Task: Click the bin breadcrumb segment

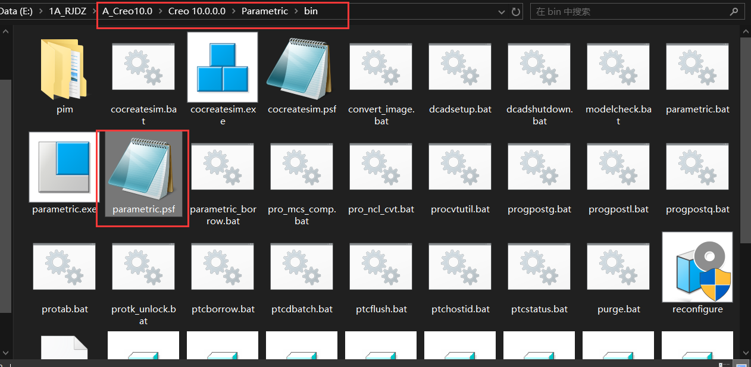Action: pyautogui.click(x=311, y=11)
